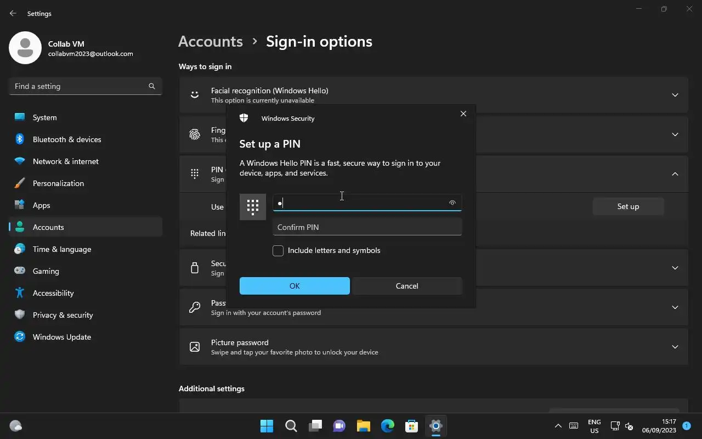Open Privacy & security settings

pyautogui.click(x=86, y=315)
